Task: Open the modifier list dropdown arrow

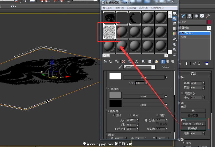Action: (209, 28)
